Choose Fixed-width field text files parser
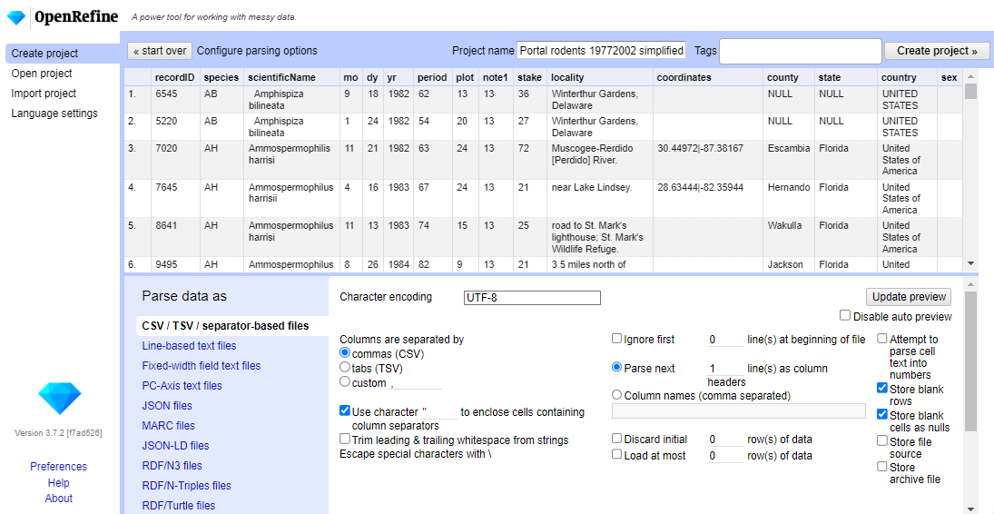994x514 pixels. coord(201,365)
